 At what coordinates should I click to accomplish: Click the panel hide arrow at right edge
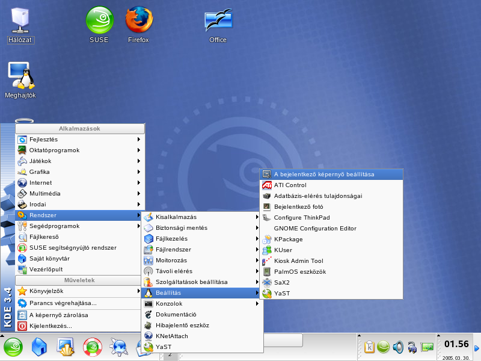477,348
